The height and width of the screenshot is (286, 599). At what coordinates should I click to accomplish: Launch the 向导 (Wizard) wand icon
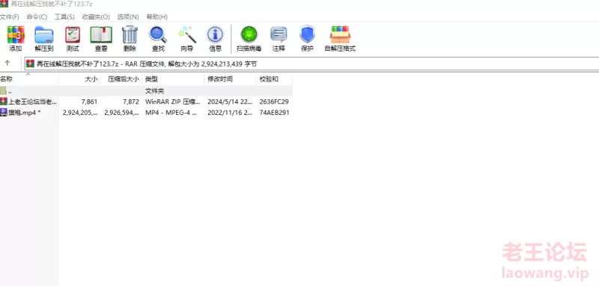click(x=187, y=34)
